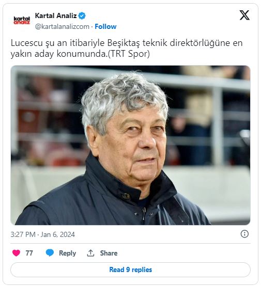Open the @kartalanalizcom handle link
Screen dimensions: 261x286
(x=62, y=27)
